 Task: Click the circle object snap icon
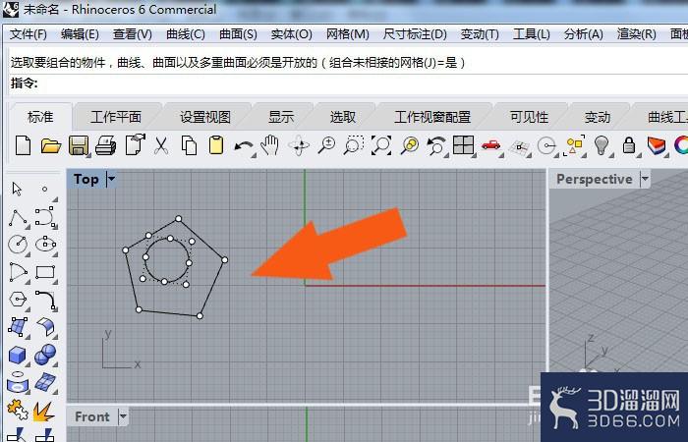click(x=546, y=146)
